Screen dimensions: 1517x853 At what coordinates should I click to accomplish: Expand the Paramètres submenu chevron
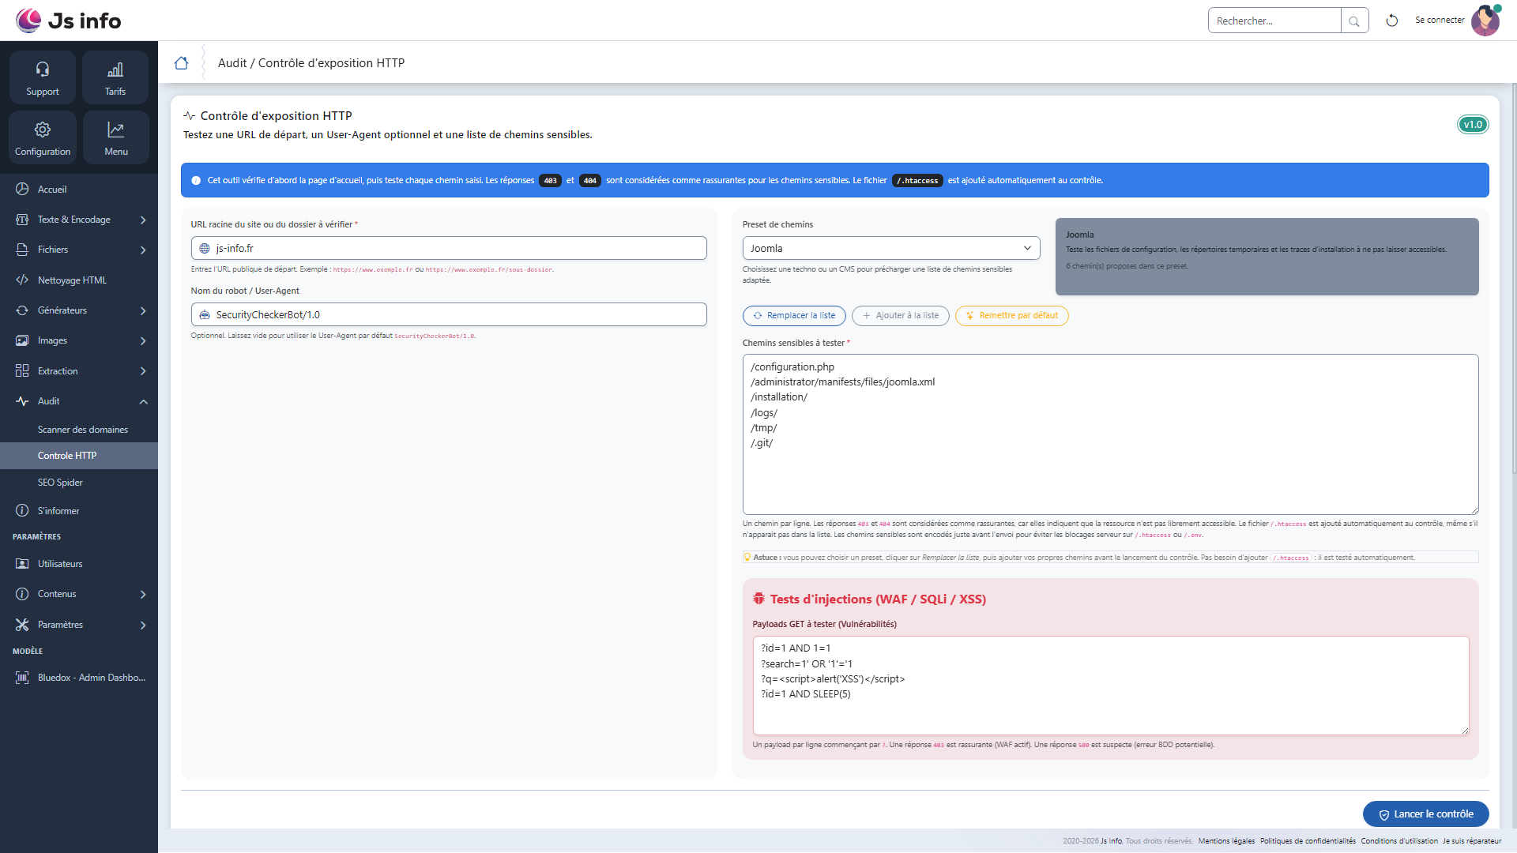[x=143, y=626]
